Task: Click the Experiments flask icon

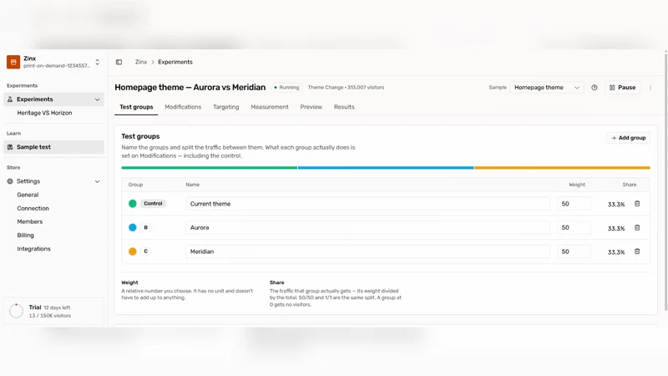Action: click(10, 99)
